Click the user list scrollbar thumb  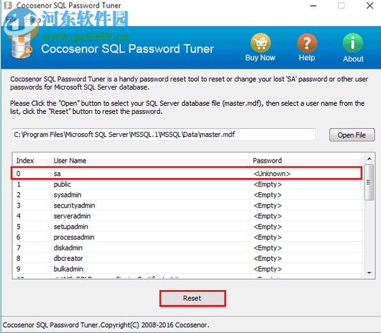click(x=369, y=183)
